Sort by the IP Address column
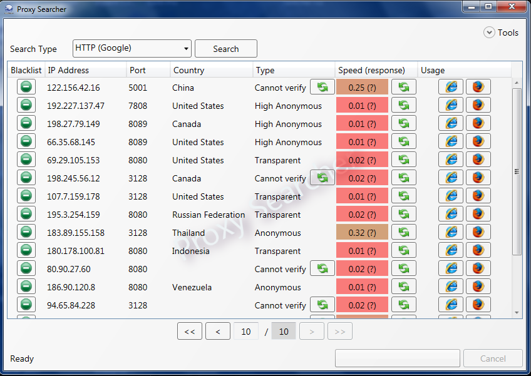Viewport: 531px width, 376px height. [85, 70]
